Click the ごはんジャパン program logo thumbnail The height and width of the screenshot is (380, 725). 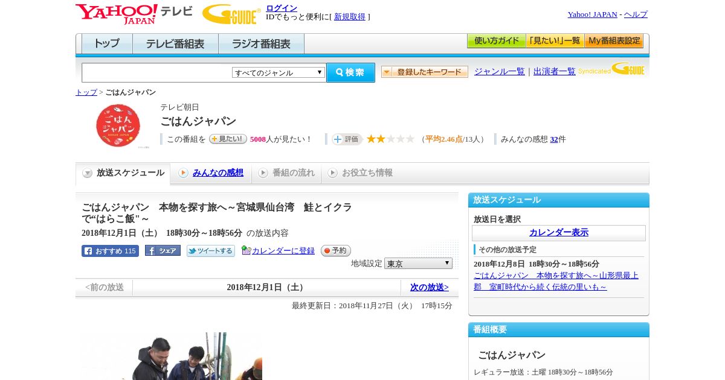[118, 125]
